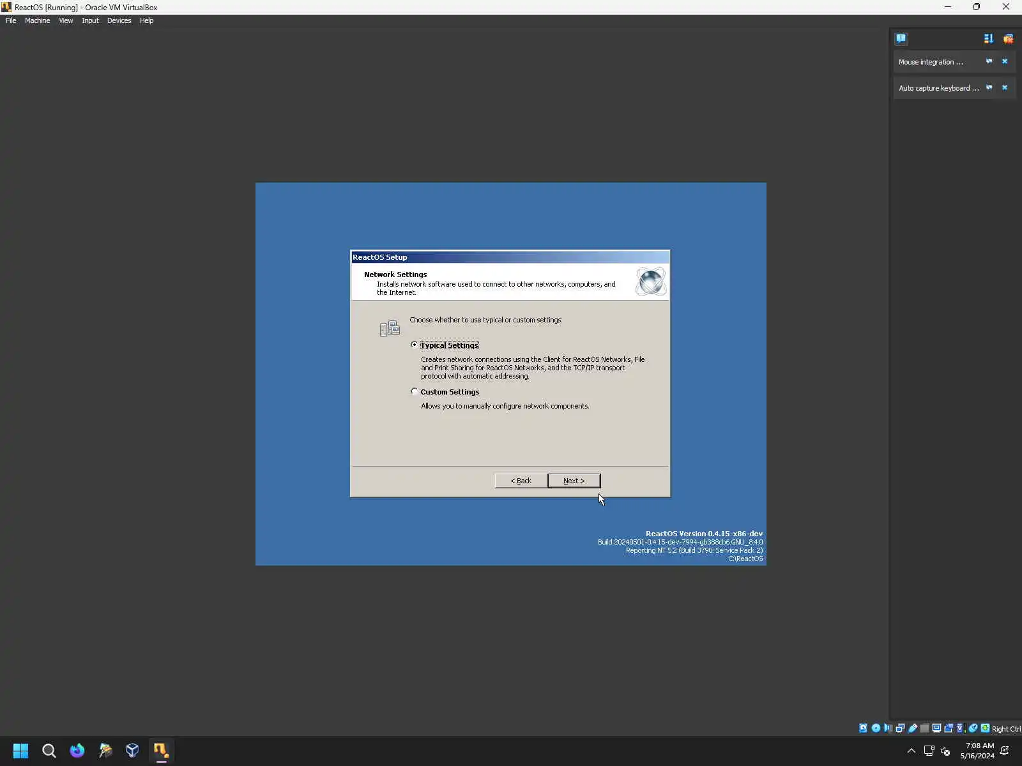1022x766 pixels.
Task: Click the shared folders indicator in status bar
Action: tap(924, 728)
